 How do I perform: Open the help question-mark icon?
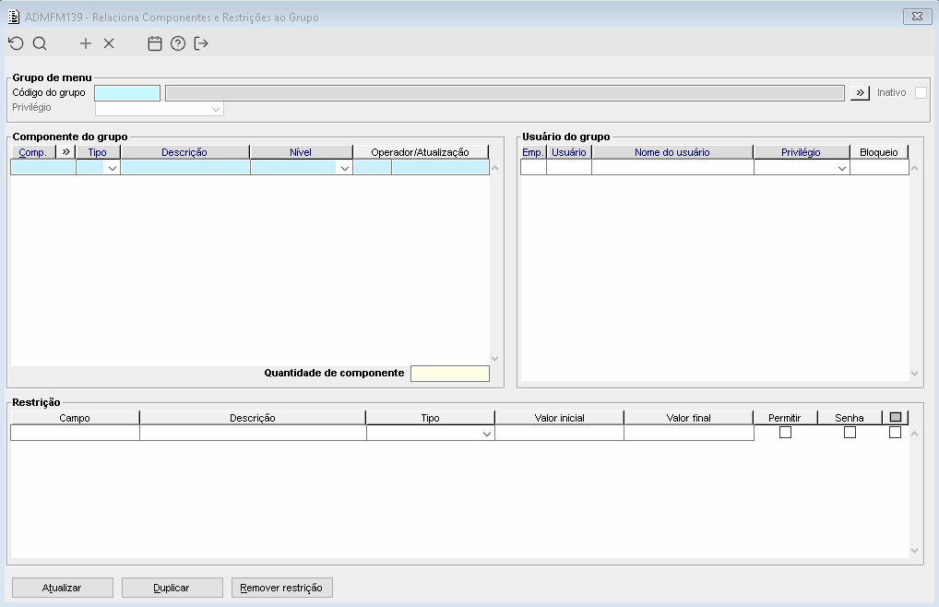(178, 43)
